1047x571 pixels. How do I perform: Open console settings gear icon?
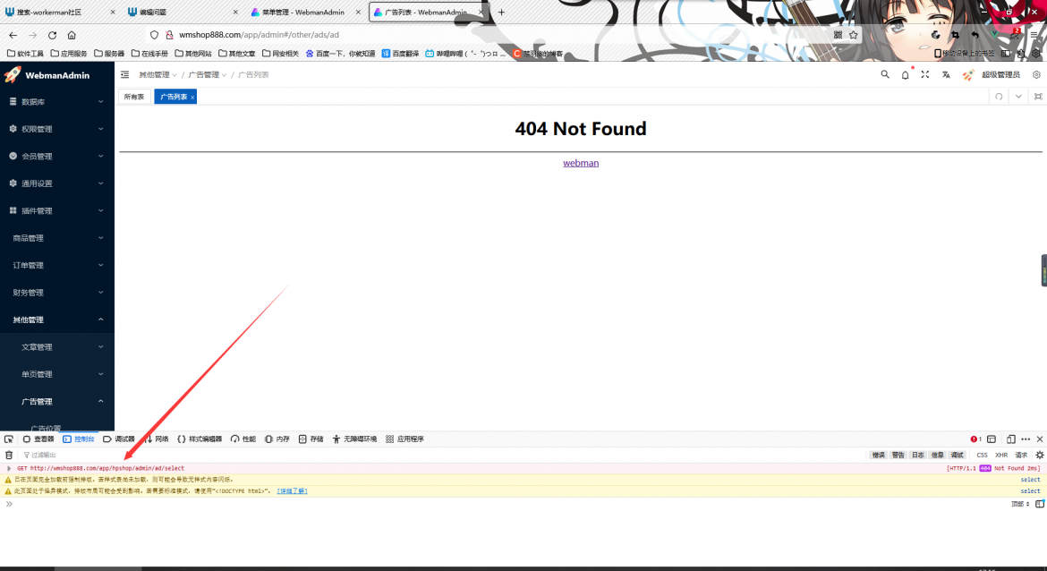tap(1040, 455)
